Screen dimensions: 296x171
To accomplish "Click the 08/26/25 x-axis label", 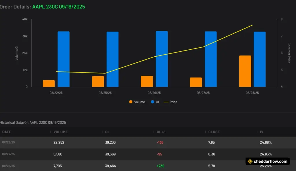I will pyautogui.click(x=154, y=93).
